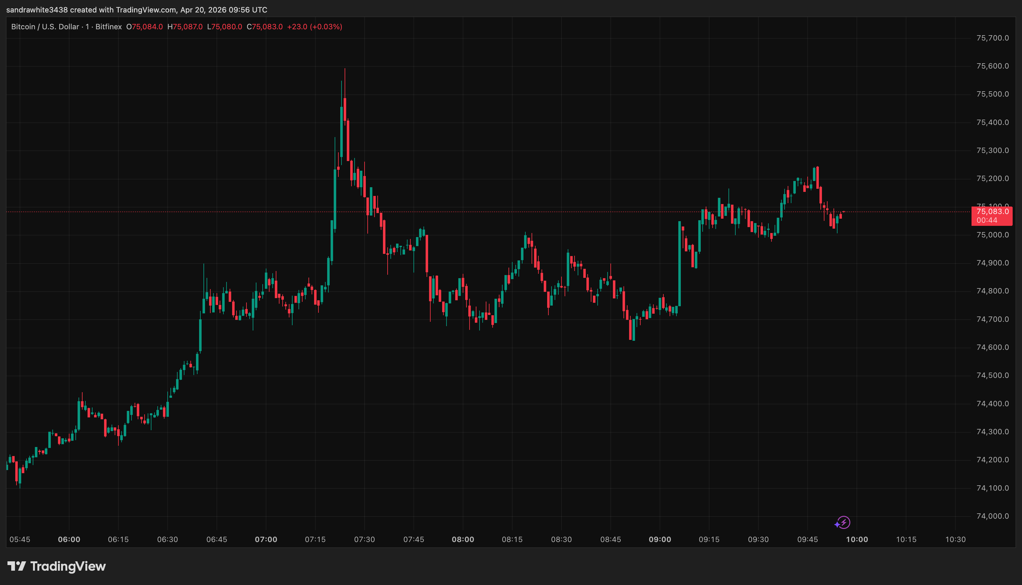Click the 06:30 time axis label
Image resolution: width=1022 pixels, height=585 pixels.
(168, 540)
